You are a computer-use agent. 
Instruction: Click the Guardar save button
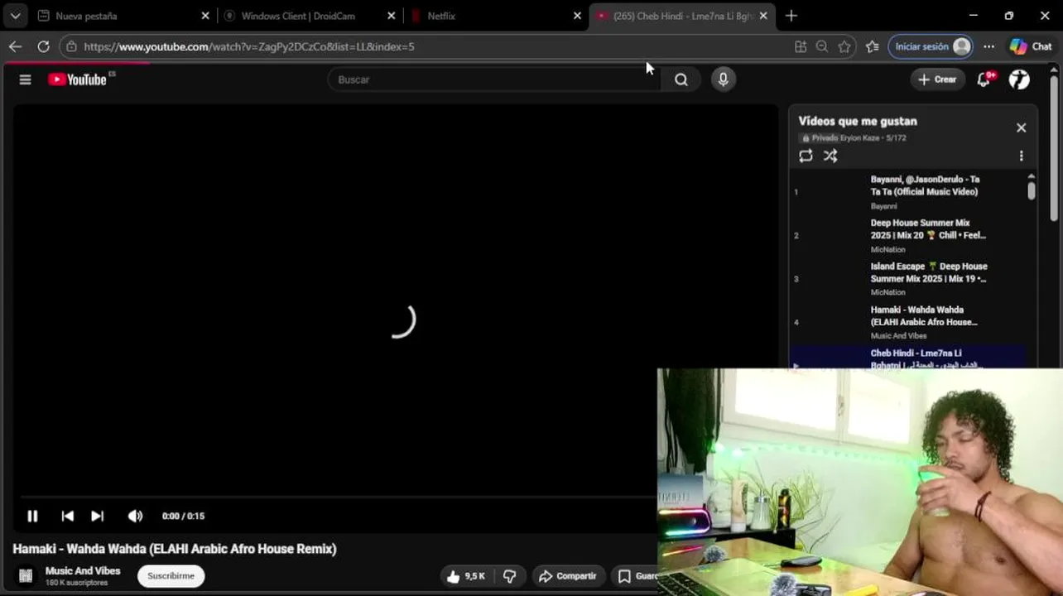pyautogui.click(x=637, y=576)
